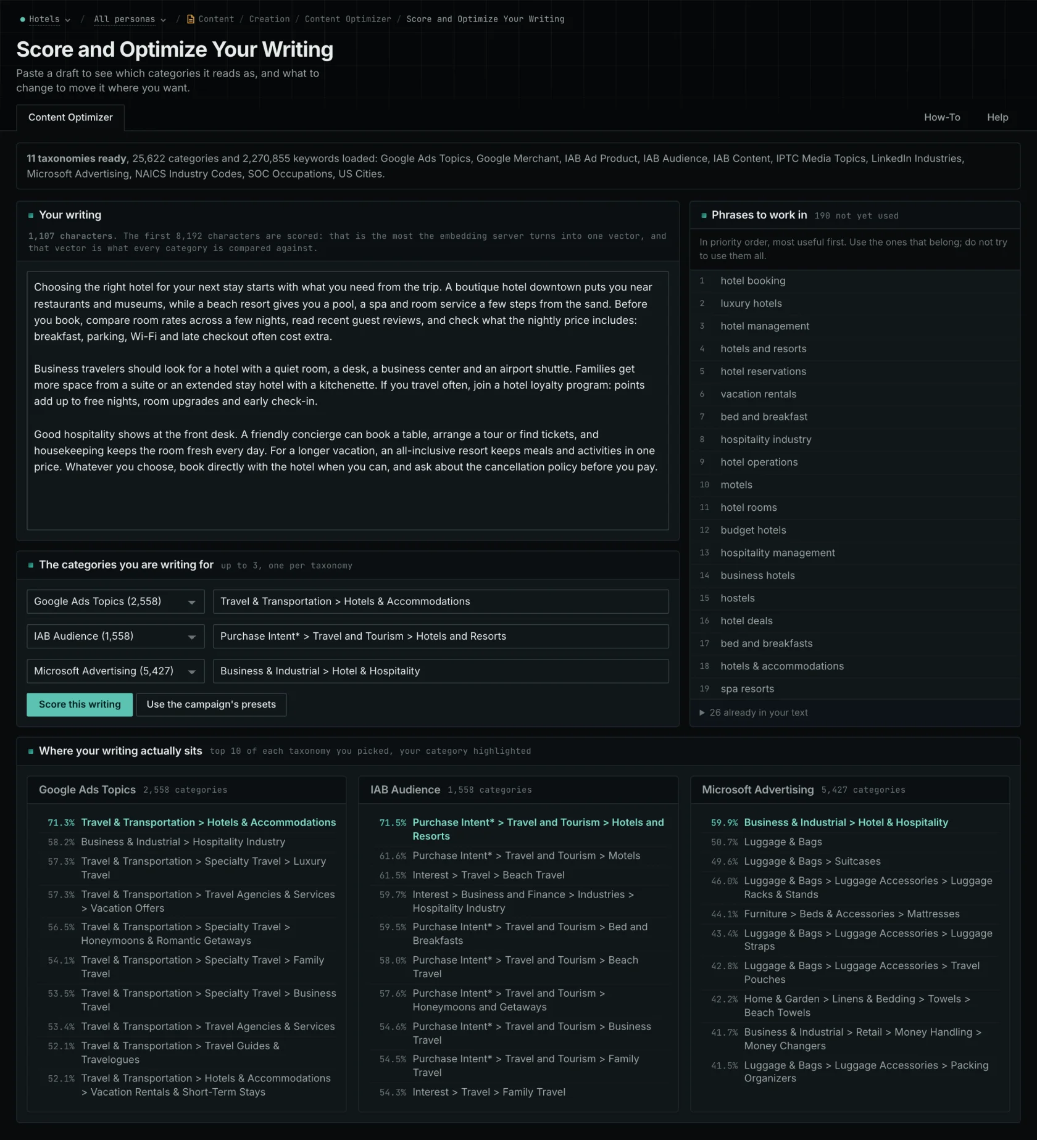Click inside the Your writing text area
The height and width of the screenshot is (1140, 1037).
[x=348, y=400]
